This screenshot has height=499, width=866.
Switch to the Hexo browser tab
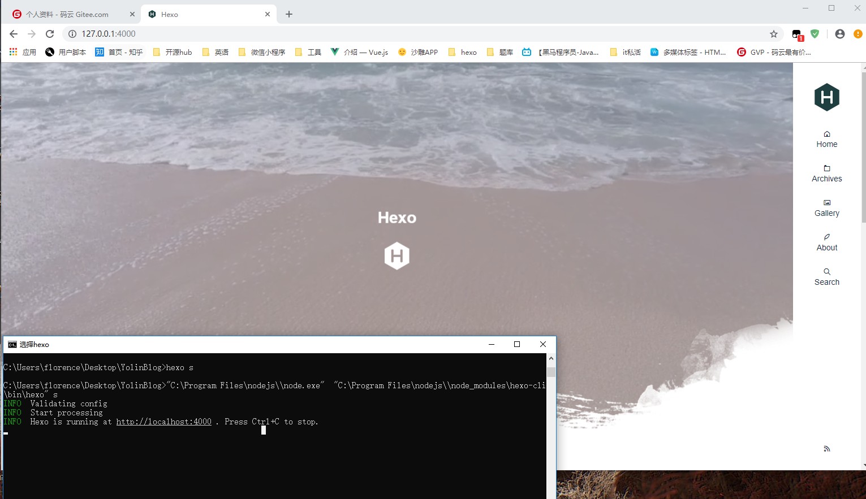209,14
